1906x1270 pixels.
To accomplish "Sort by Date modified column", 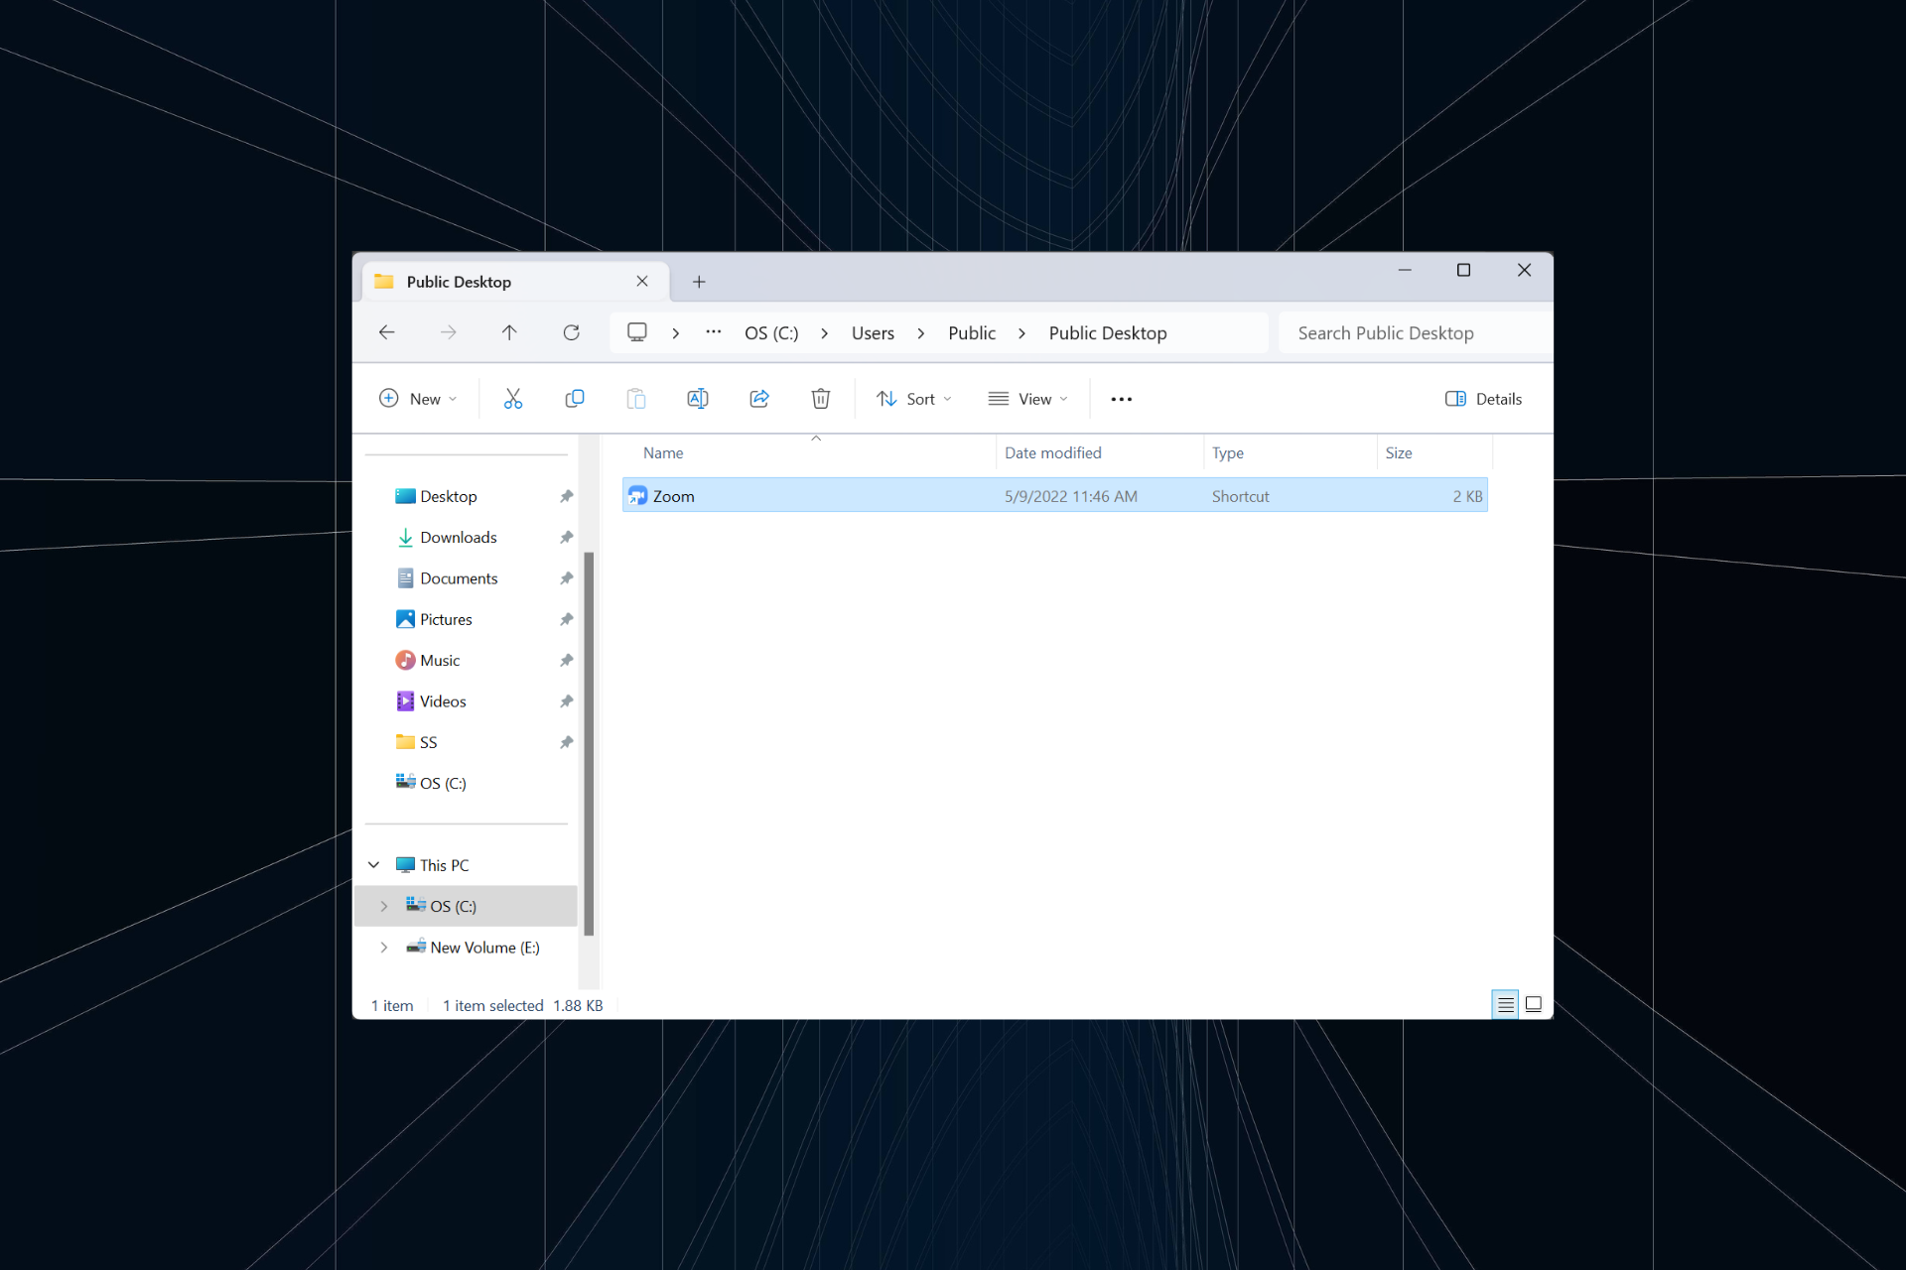I will click(1053, 453).
